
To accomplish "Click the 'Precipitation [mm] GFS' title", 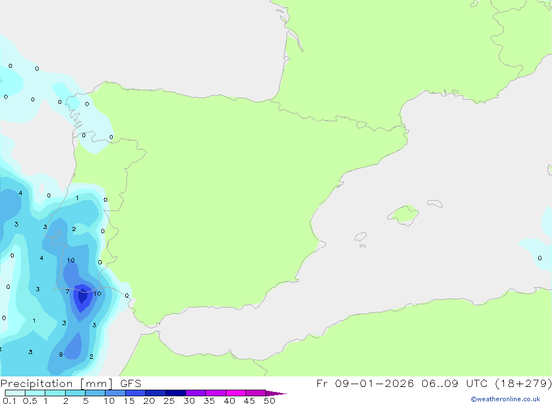I will point(71,384).
